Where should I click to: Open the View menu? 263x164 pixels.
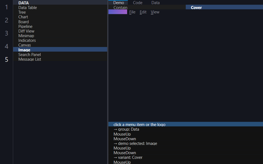tap(155, 12)
